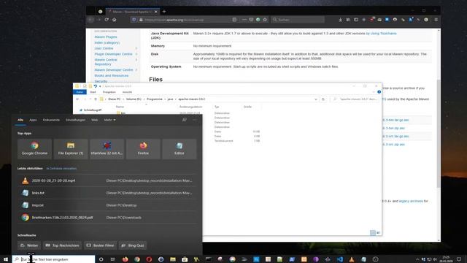Open a new Firefox tab
This screenshot has width=467, height=263.
click(164, 12)
